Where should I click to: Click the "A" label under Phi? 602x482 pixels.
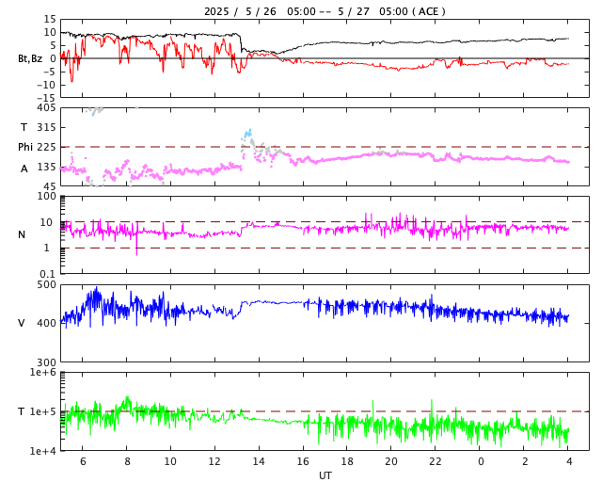coord(24,169)
